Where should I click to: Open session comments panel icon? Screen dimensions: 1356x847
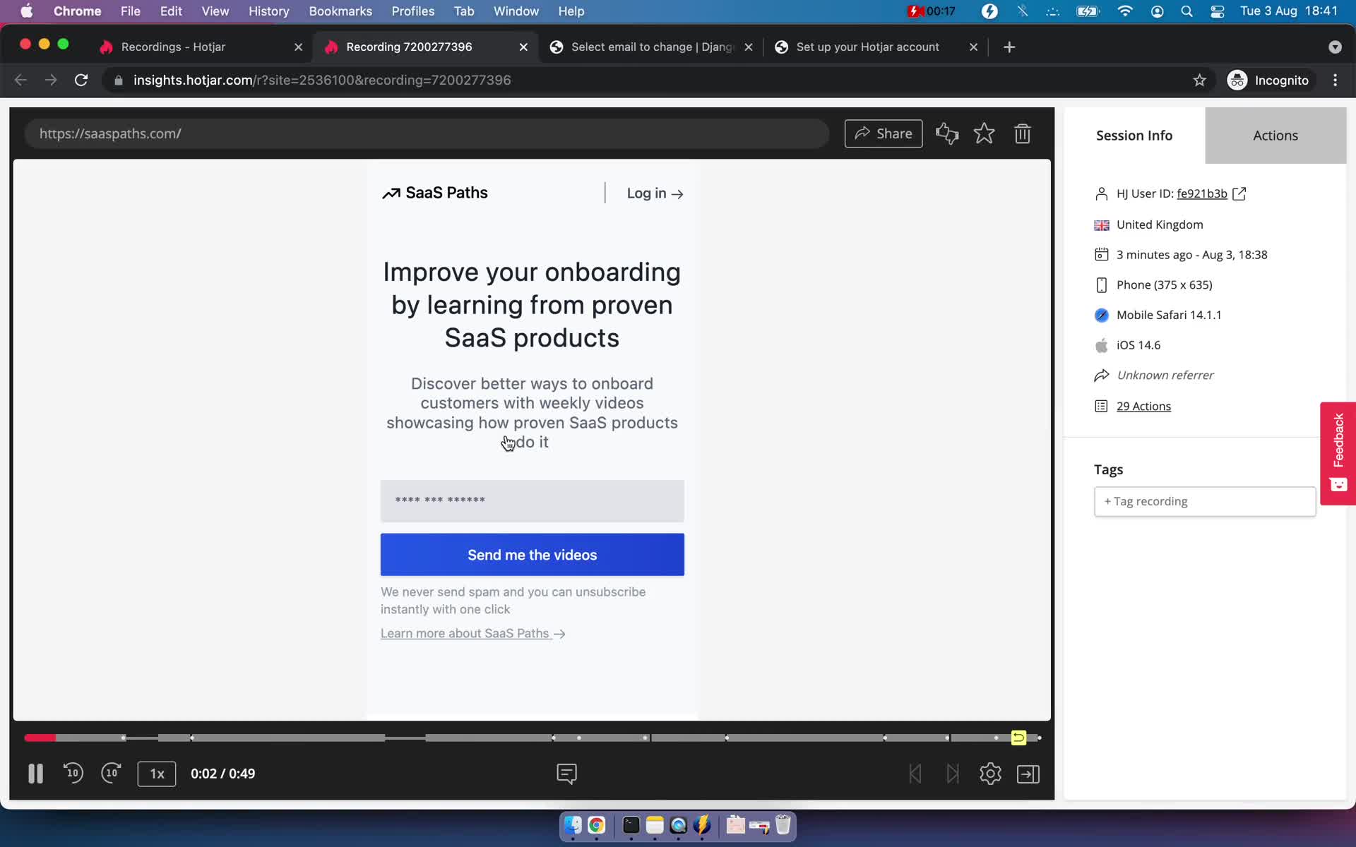[x=566, y=774]
